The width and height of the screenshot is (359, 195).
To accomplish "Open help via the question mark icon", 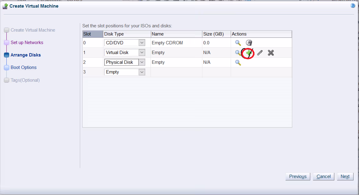I will (x=353, y=6).
